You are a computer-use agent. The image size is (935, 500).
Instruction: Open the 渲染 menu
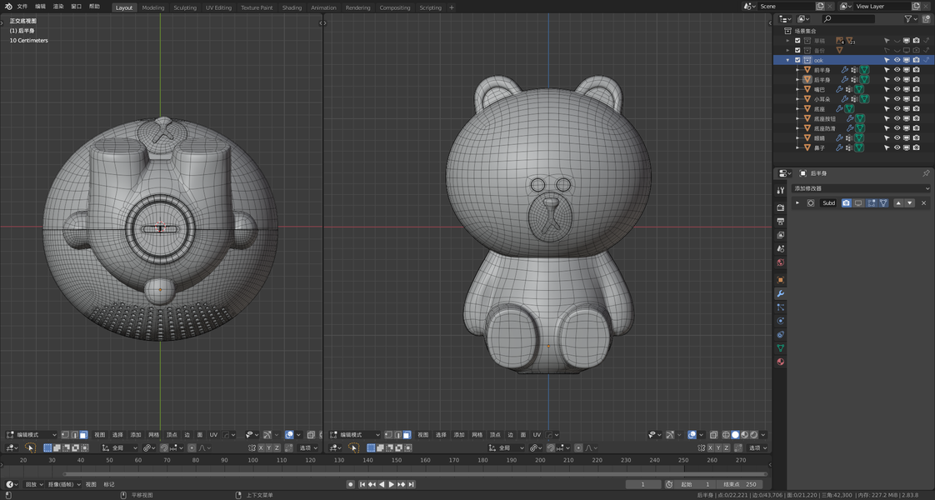(58, 7)
